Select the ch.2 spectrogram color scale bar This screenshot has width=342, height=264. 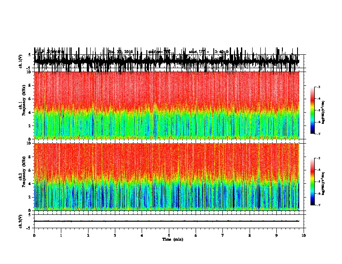(312, 182)
